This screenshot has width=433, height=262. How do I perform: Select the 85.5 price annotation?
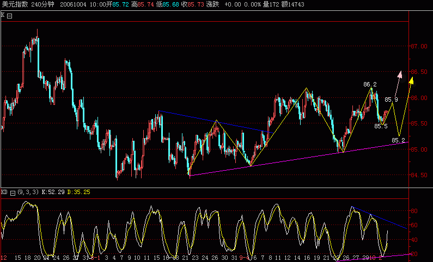(381, 126)
